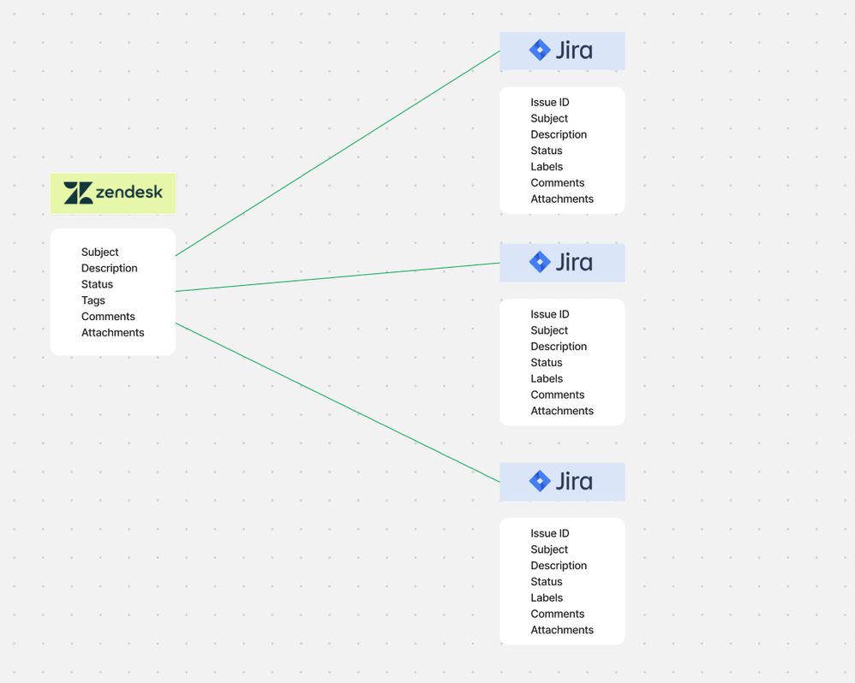855x683 pixels.
Task: Choose Comments in the bottom Jira card
Action: tap(557, 614)
